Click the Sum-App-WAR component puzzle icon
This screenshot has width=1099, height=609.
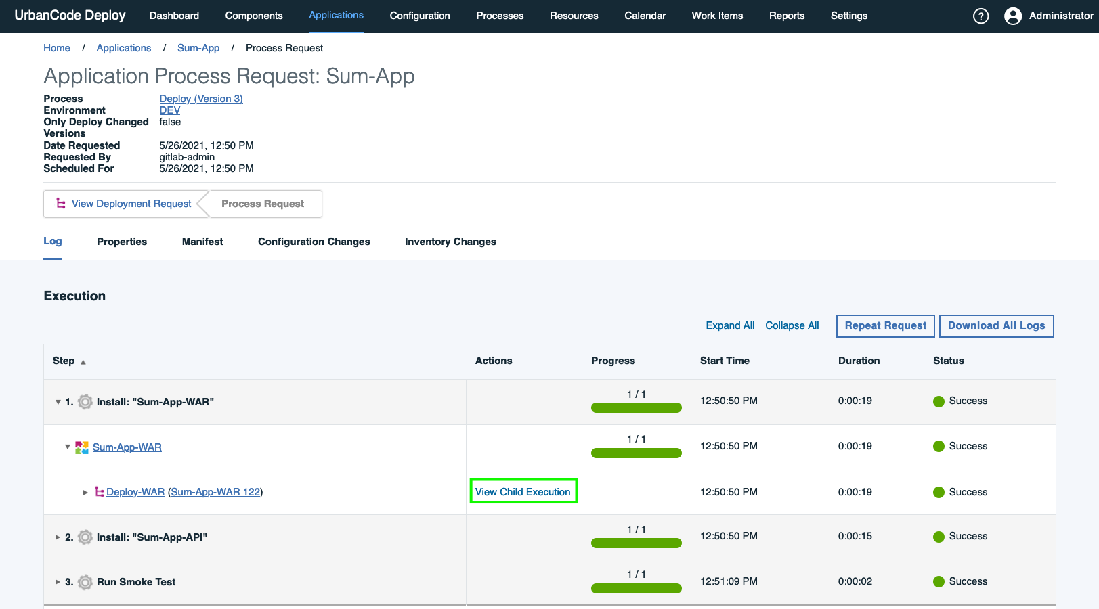(x=82, y=447)
